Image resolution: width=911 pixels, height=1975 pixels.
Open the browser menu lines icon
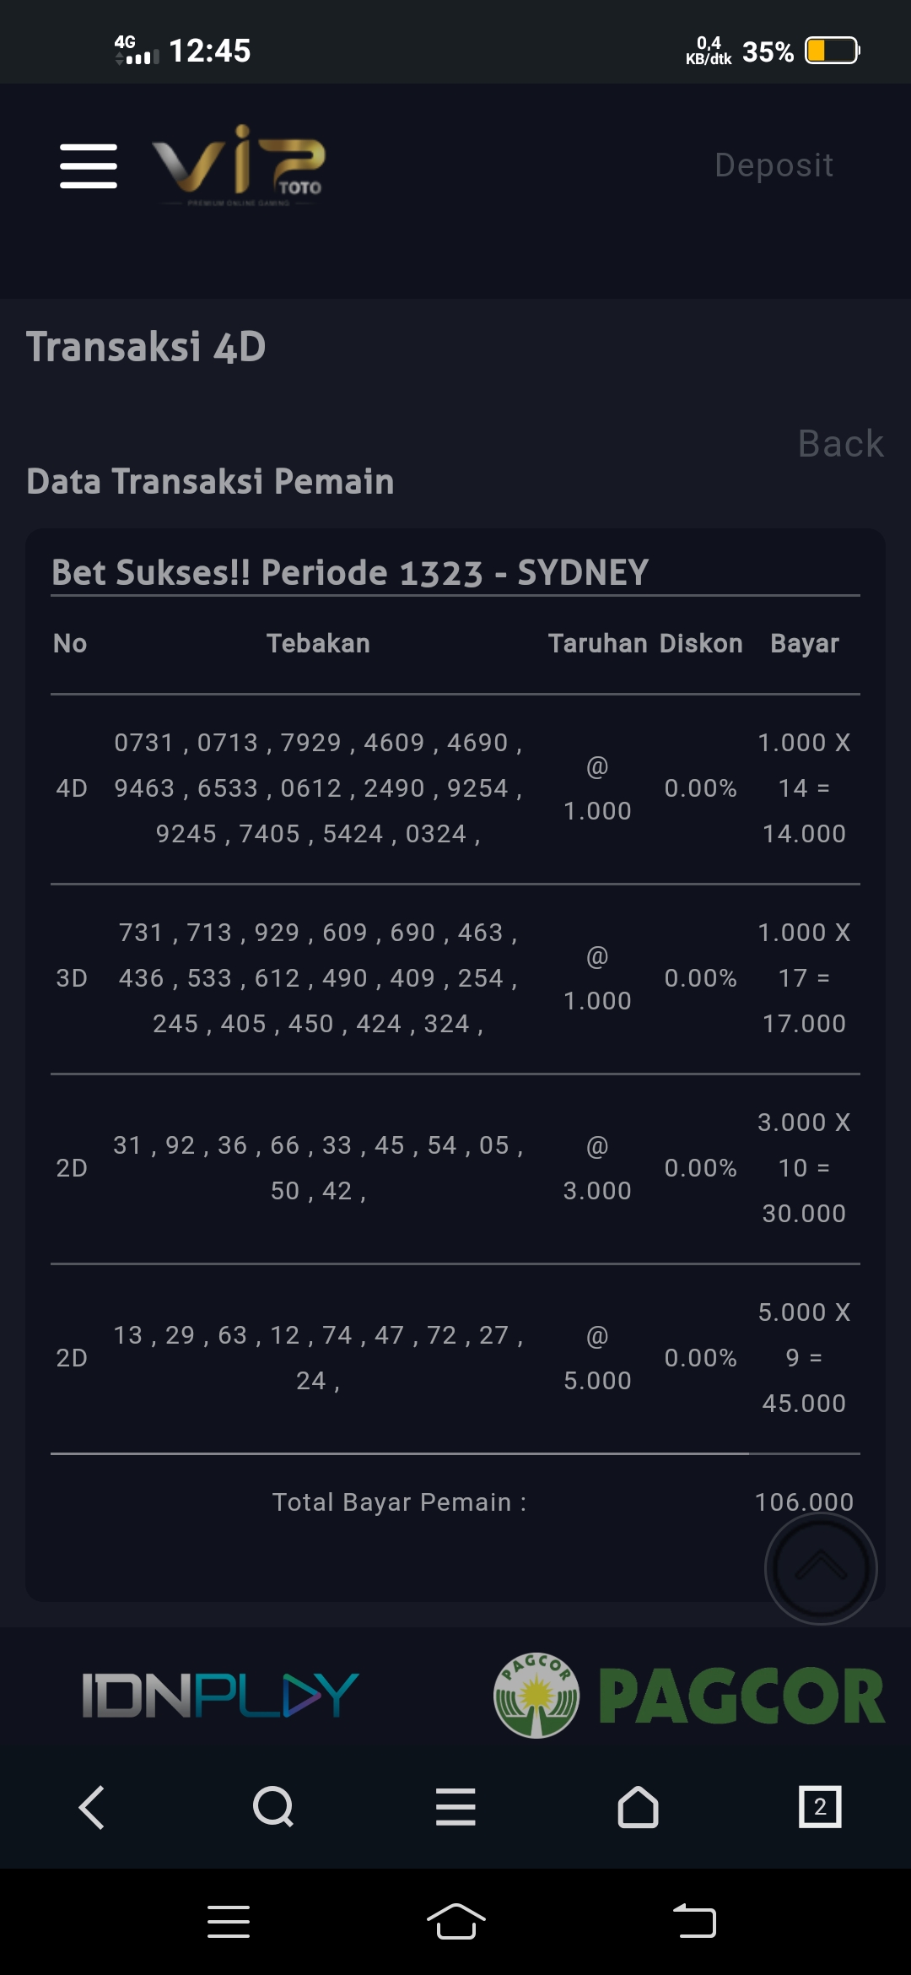(455, 1807)
